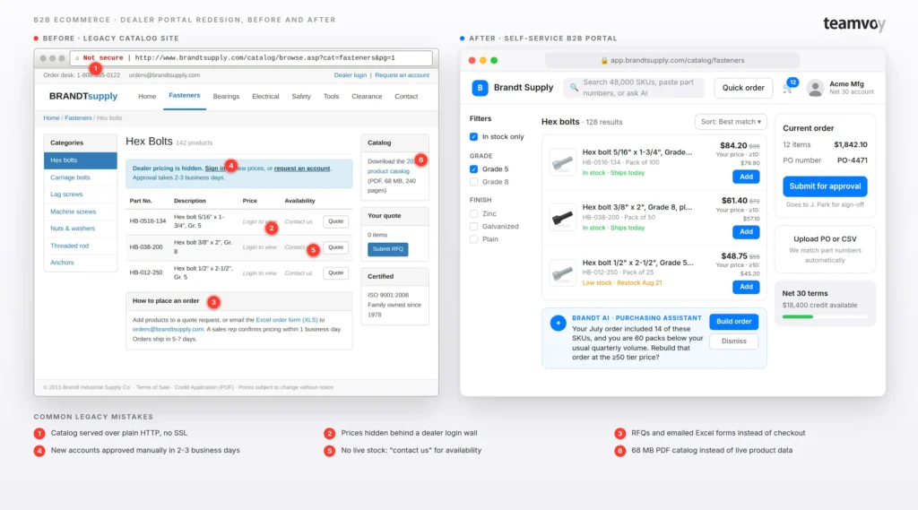Click Request an account in top bar

pyautogui.click(x=402, y=75)
